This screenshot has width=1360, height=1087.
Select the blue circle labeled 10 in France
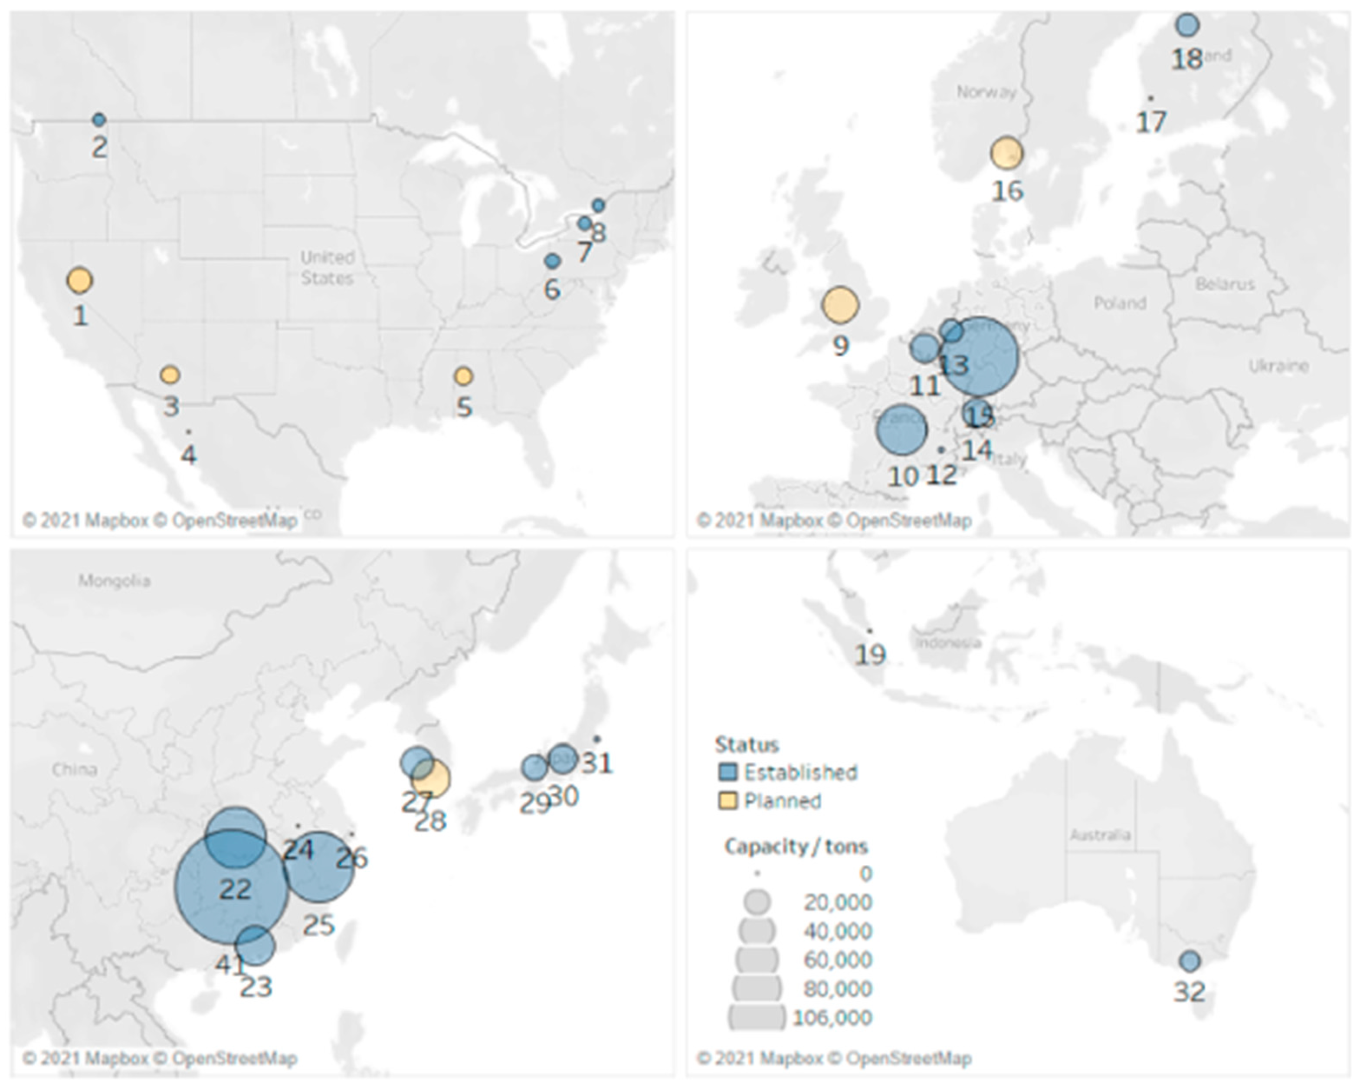[x=901, y=430]
